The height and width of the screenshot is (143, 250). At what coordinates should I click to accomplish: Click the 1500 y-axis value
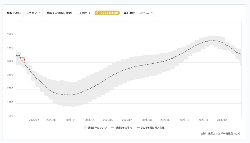point(10,102)
